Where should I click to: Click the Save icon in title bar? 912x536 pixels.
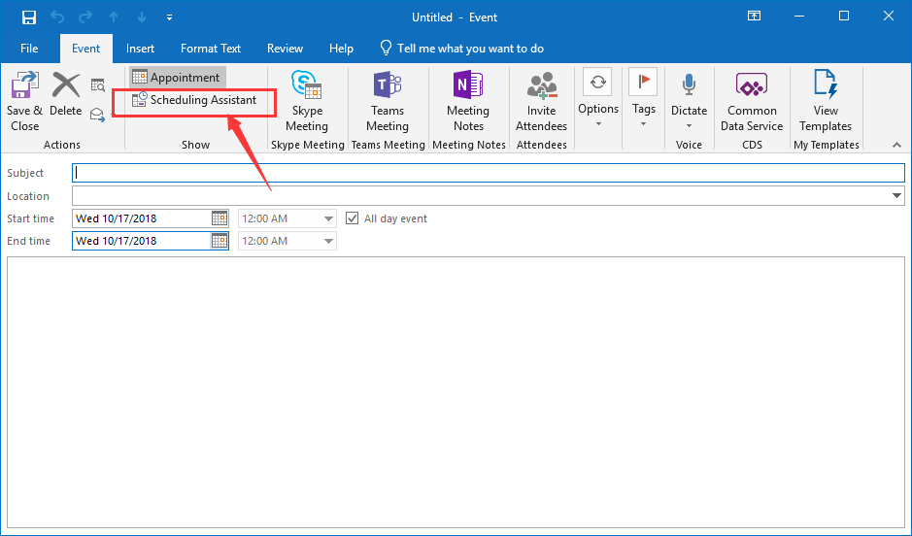click(28, 17)
